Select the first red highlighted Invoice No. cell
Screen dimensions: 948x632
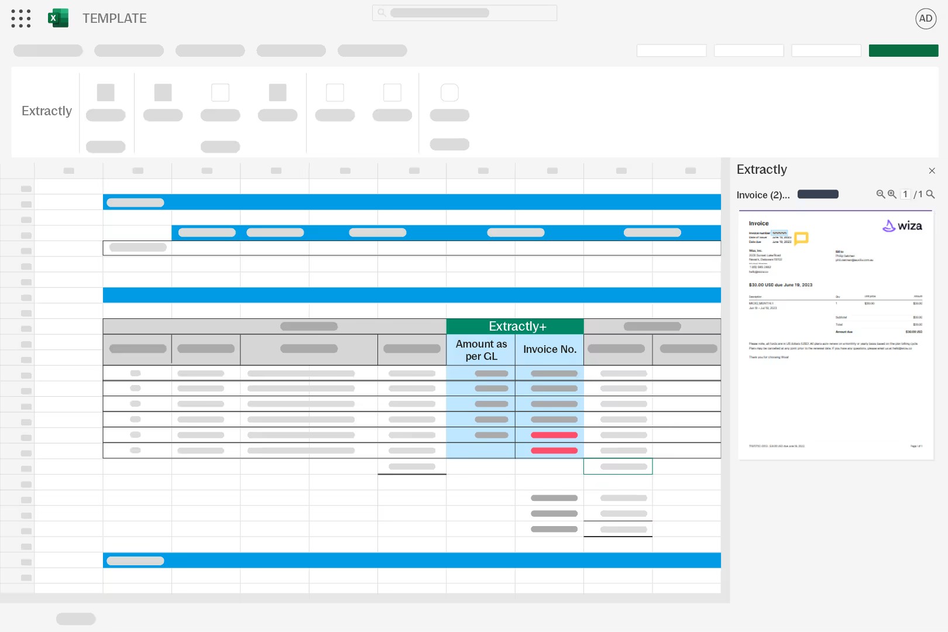pyautogui.click(x=554, y=435)
